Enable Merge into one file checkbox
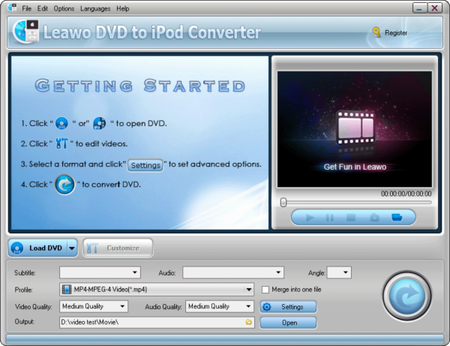The width and height of the screenshot is (450, 346). [265, 290]
